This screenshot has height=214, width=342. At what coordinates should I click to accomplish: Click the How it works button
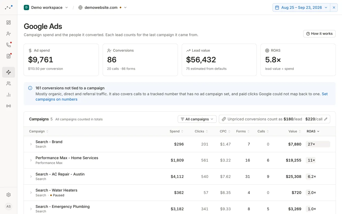tap(319, 34)
